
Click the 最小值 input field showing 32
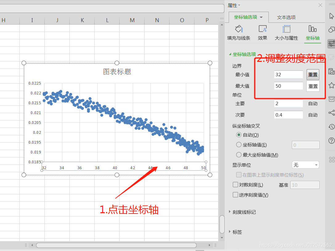[x=289, y=74]
